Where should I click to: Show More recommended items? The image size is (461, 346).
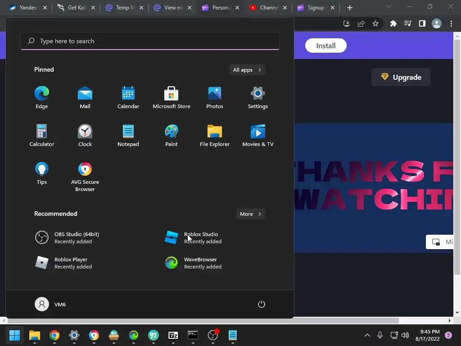pos(250,214)
